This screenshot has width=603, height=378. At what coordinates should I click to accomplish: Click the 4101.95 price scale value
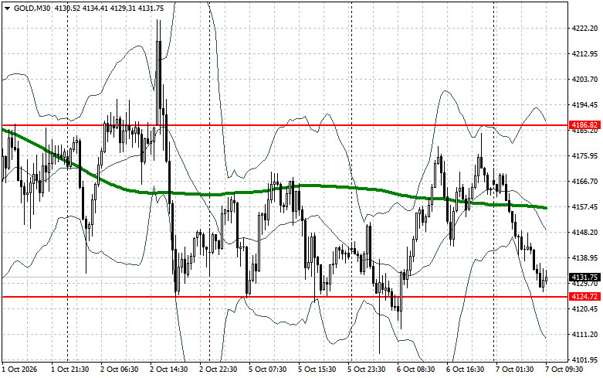pyautogui.click(x=584, y=360)
